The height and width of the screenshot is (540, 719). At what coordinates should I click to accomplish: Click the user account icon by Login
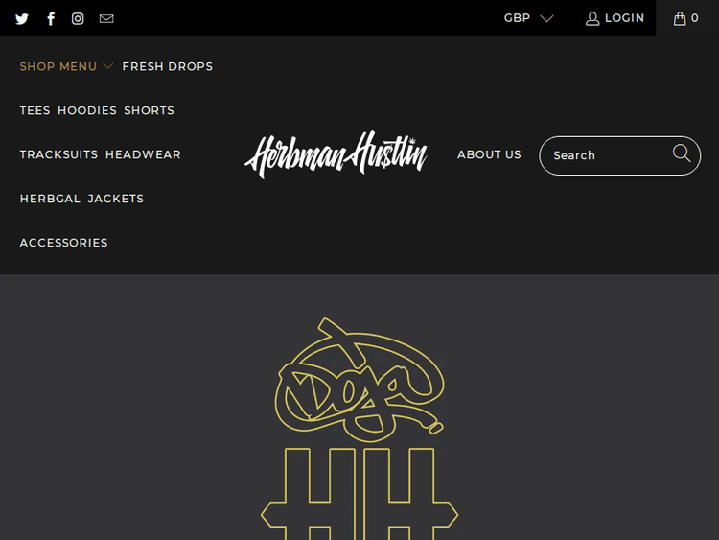(x=592, y=19)
